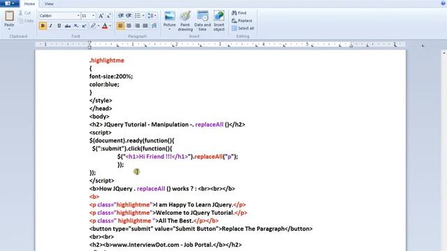The height and width of the screenshot is (251, 447).
Task: Open list style dropdown arrow
Action: (x=143, y=15)
